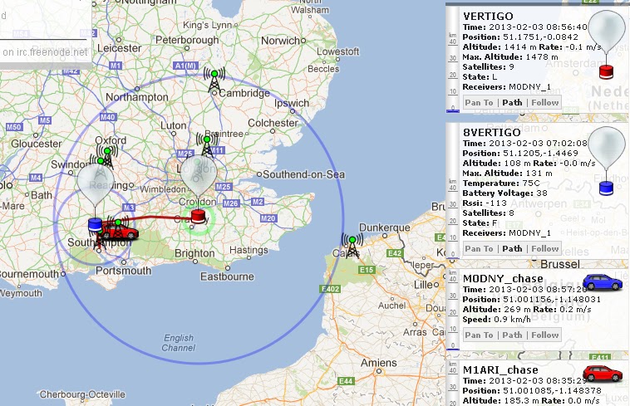Select the M0DNY_chase vehicle title
The width and height of the screenshot is (630, 406).
click(503, 278)
